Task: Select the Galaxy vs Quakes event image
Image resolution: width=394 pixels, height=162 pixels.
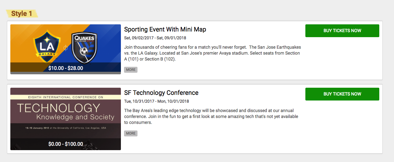Action: pos(65,48)
